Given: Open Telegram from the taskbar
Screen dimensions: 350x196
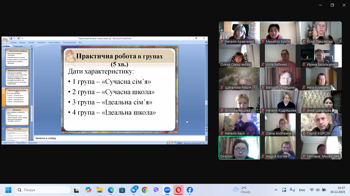Looking at the screenshot, I should [x=133, y=190].
